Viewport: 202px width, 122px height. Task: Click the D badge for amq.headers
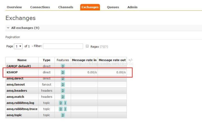(63, 91)
